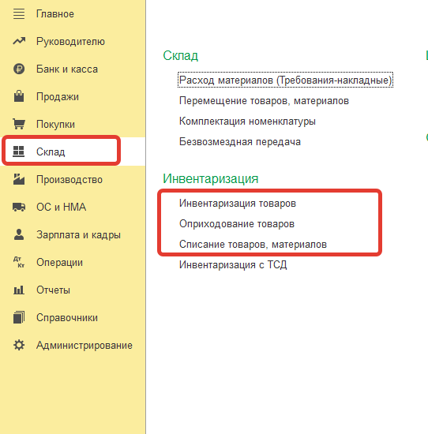
Task: Open Комплектация номенклатуры link
Action: (247, 122)
